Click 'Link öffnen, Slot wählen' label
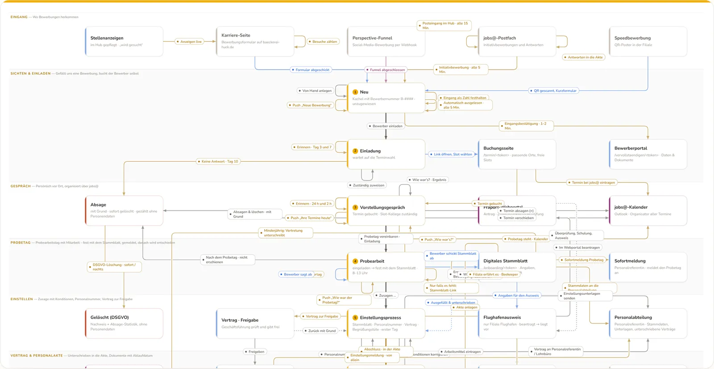 451,154
